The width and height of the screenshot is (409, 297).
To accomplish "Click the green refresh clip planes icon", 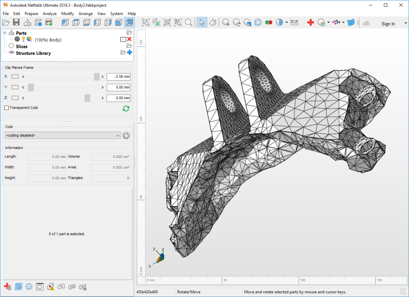I will 126,108.
